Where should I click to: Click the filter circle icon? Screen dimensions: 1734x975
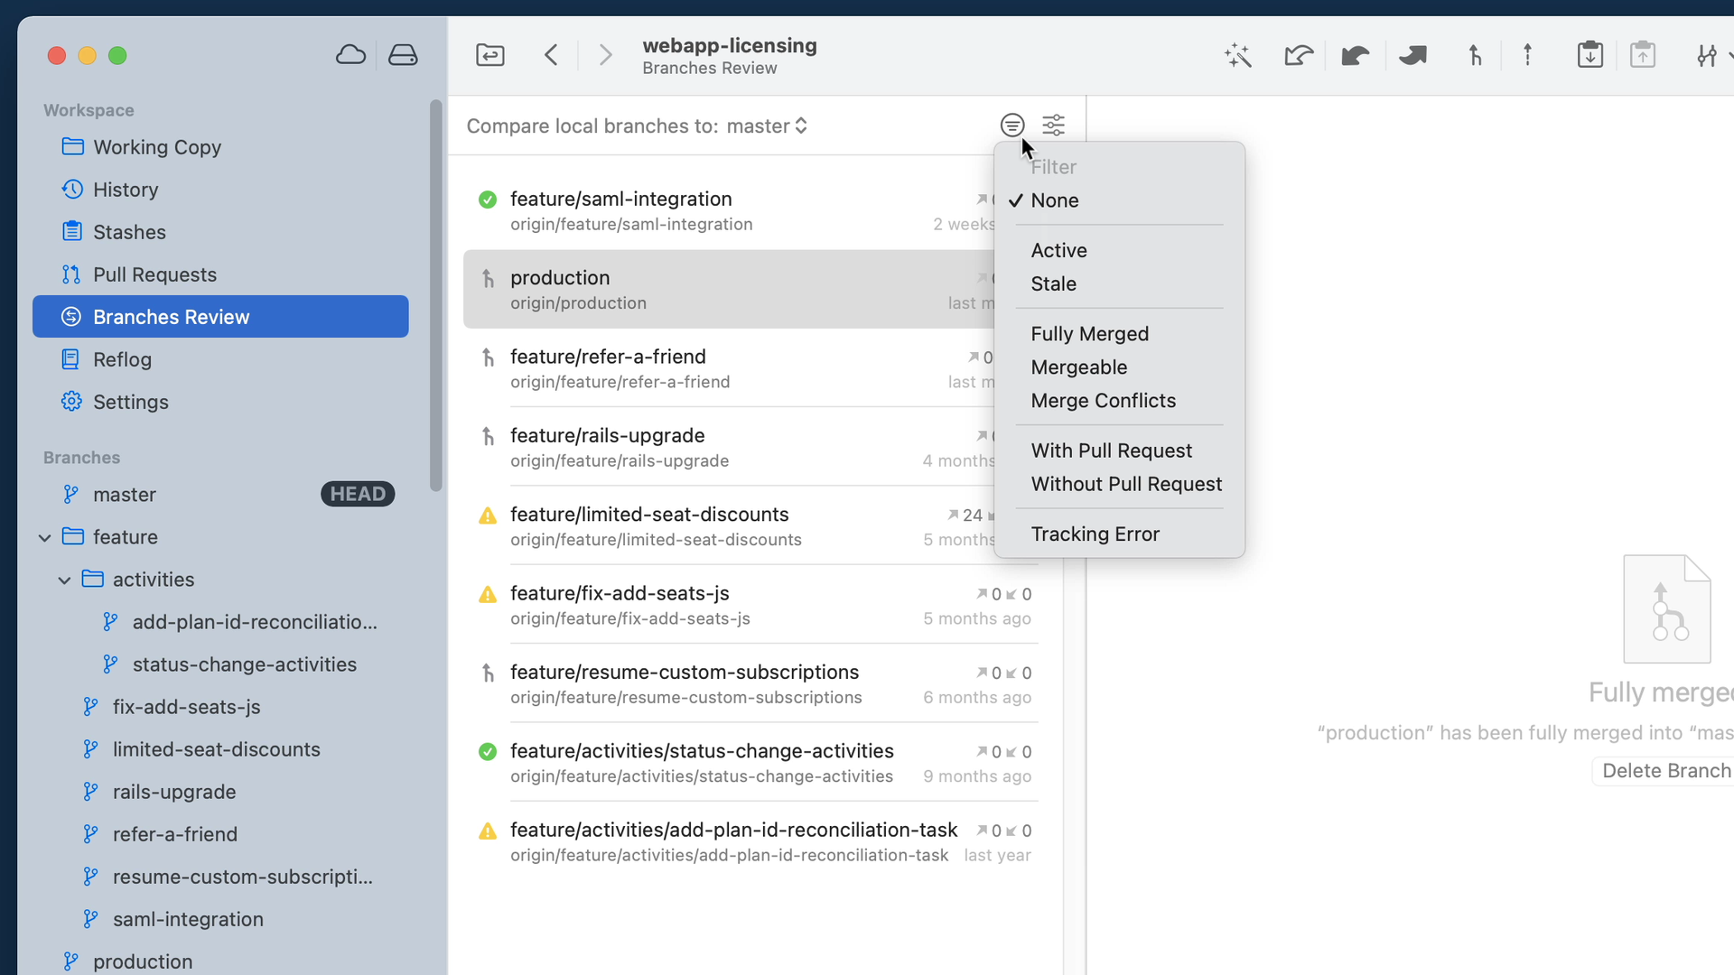(1011, 125)
